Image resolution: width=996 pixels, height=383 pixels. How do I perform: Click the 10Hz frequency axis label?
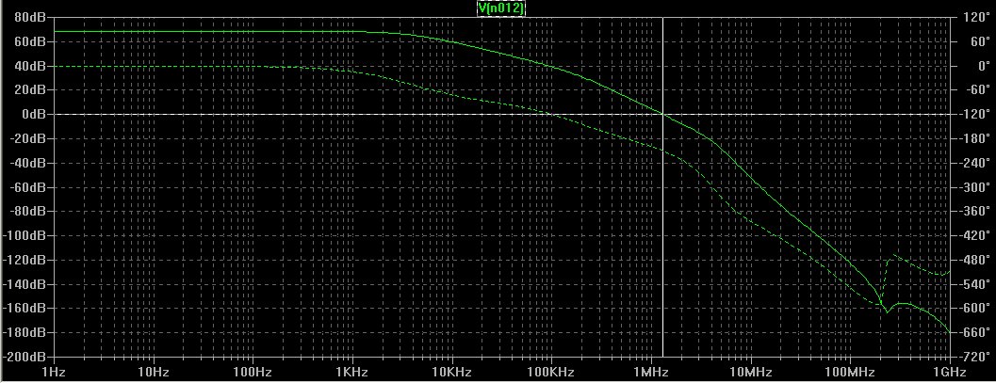(153, 371)
